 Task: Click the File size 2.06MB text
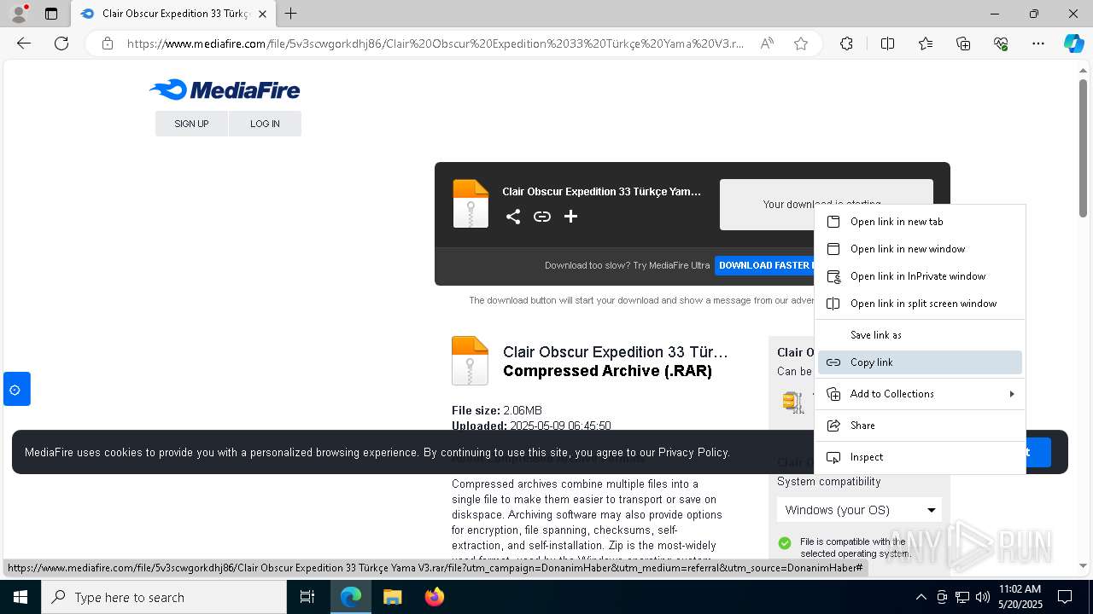tap(497, 410)
